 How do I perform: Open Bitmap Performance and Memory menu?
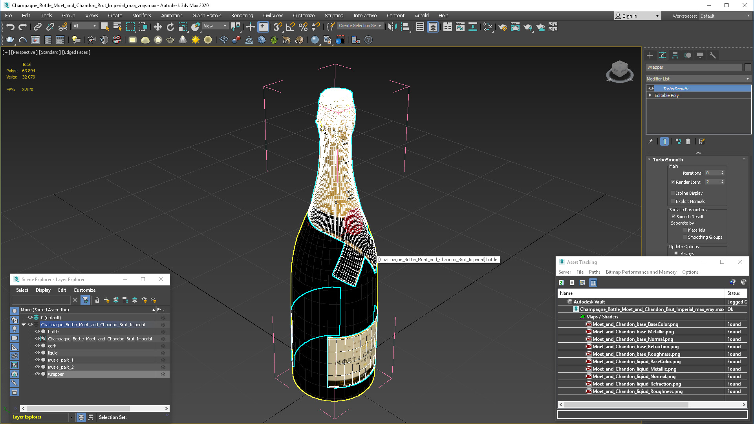(641, 272)
